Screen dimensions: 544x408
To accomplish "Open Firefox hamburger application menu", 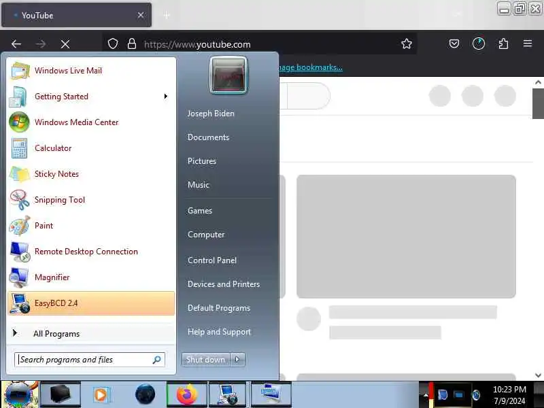I will [528, 44].
